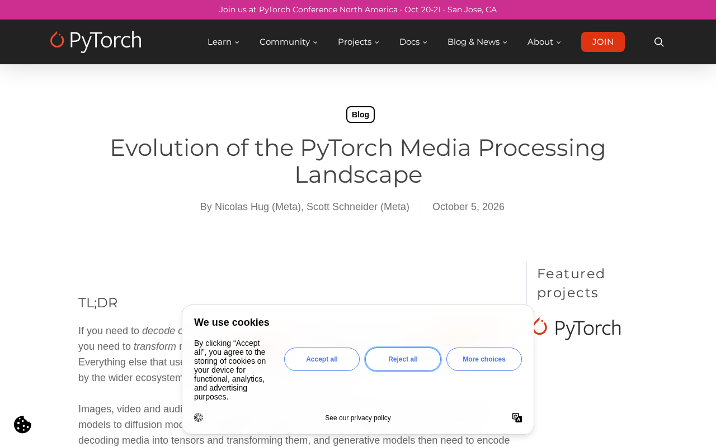Expand the Projects dropdown arrow

point(376,42)
